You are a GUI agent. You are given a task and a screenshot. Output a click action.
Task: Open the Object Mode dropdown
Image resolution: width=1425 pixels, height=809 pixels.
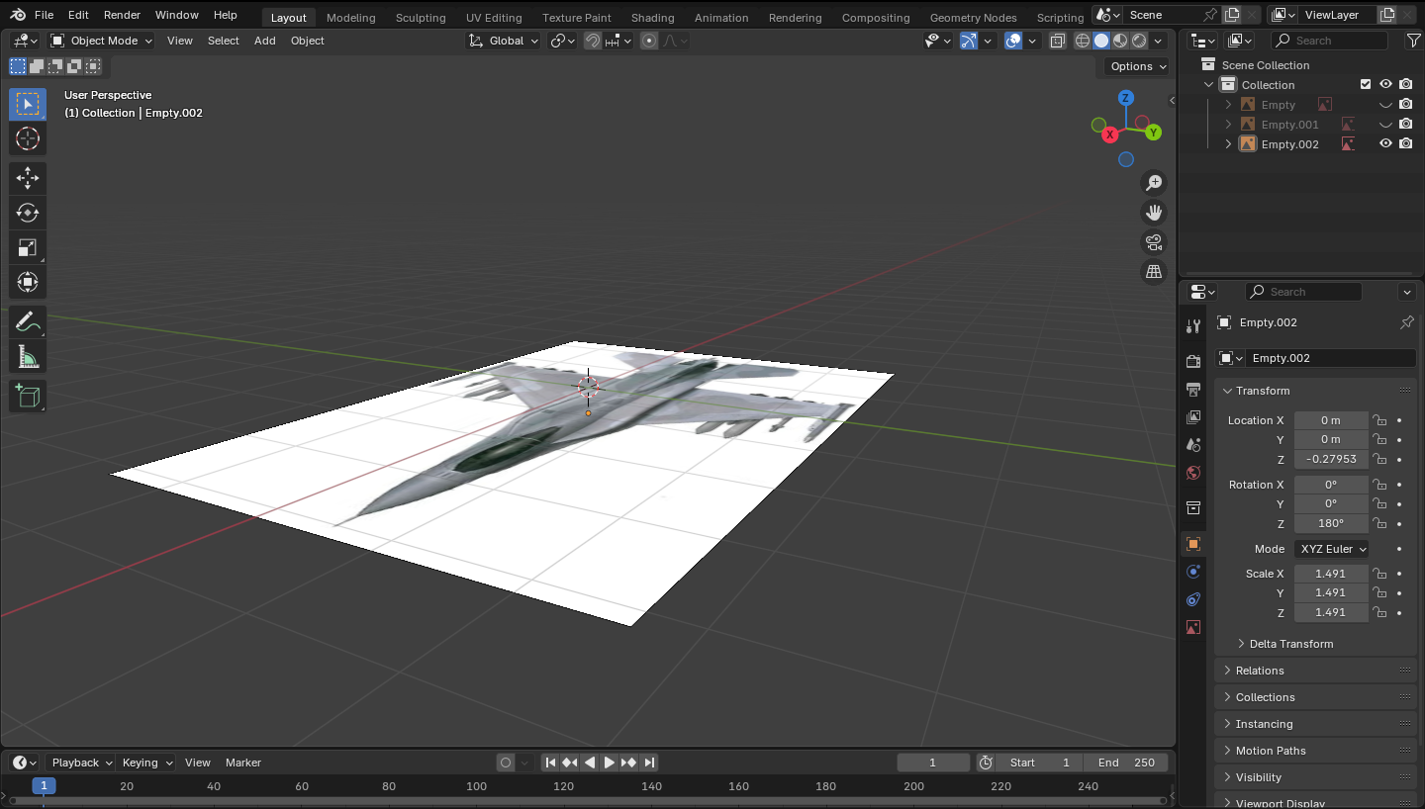(x=101, y=41)
